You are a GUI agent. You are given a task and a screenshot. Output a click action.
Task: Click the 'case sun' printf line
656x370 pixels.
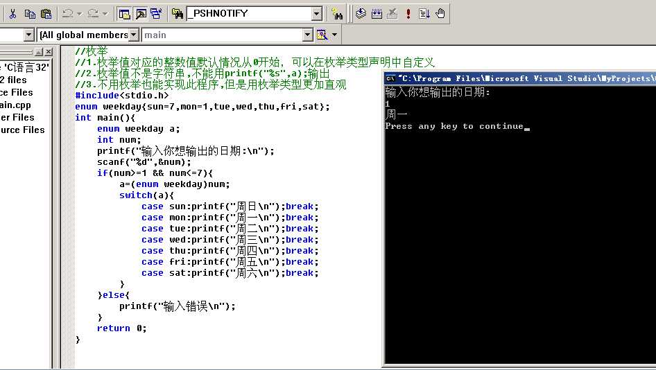pyautogui.click(x=230, y=206)
